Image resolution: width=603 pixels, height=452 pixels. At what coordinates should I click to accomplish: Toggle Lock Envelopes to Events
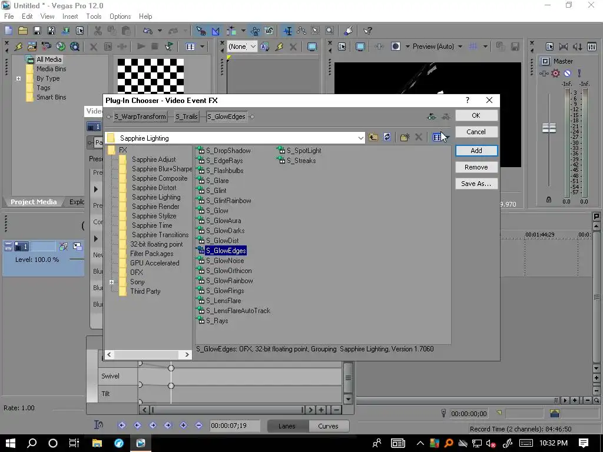pyautogui.click(x=255, y=31)
